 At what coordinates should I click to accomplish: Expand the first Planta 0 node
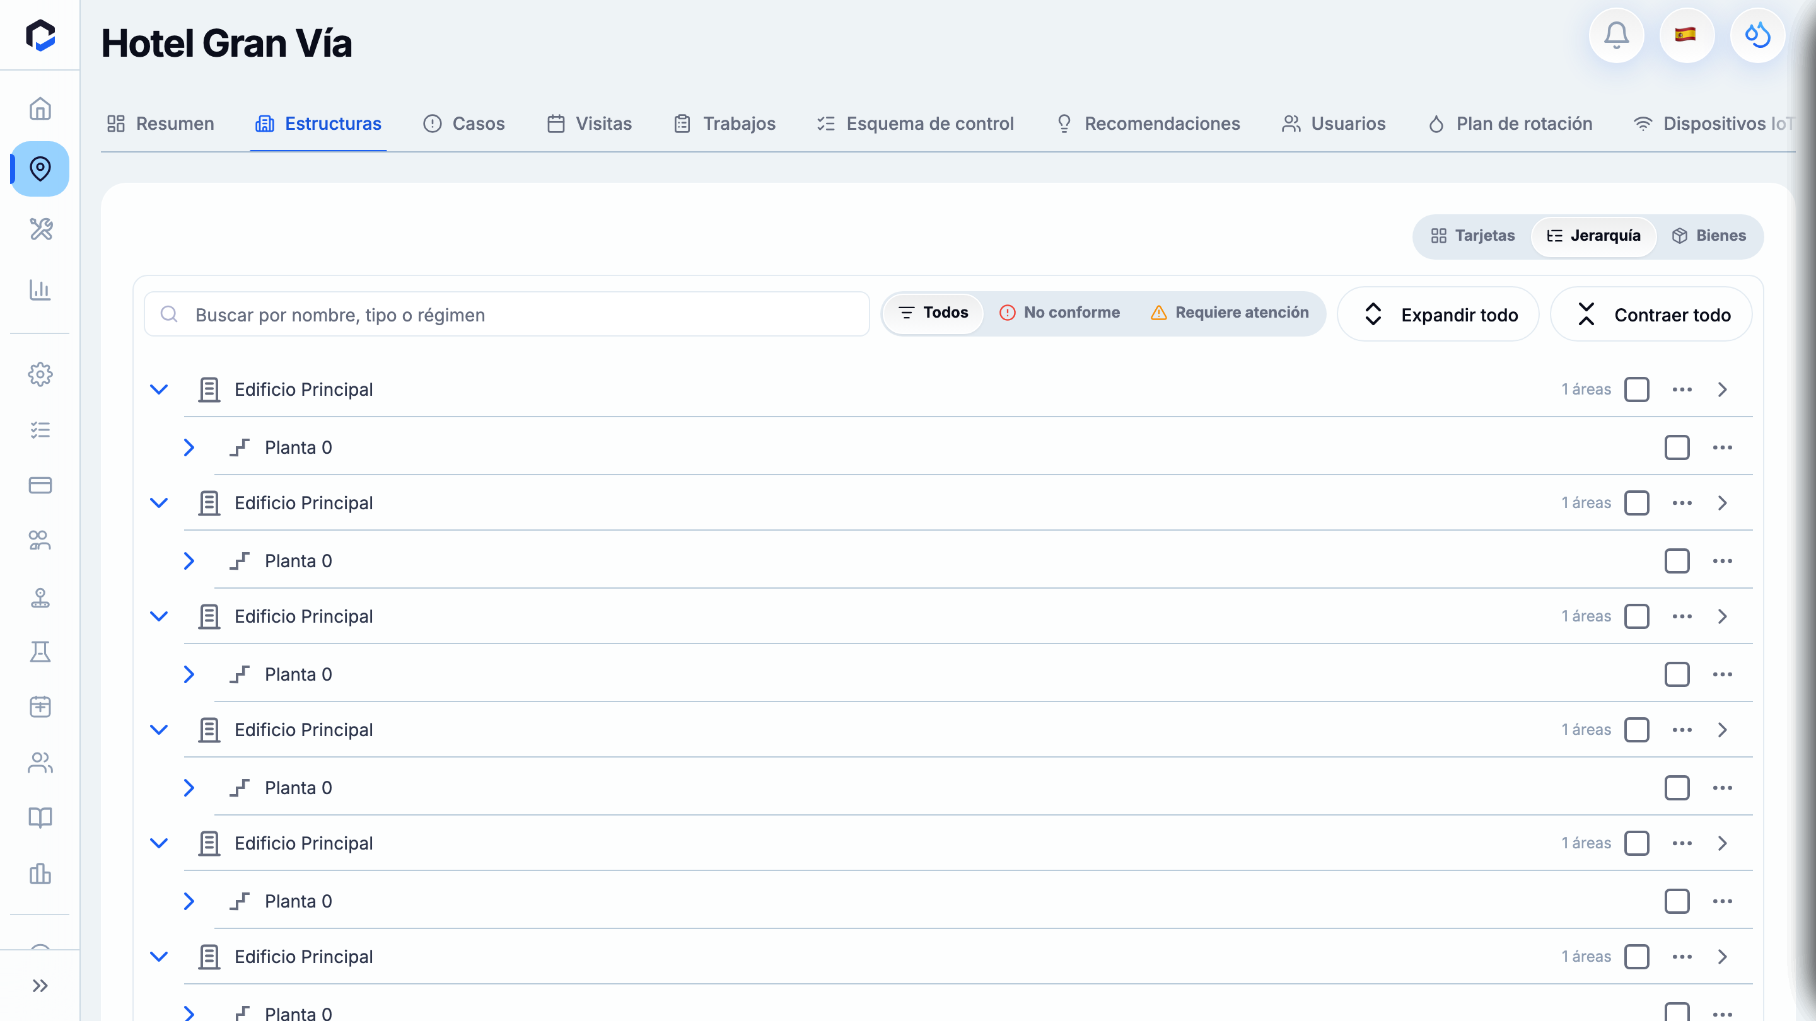[x=189, y=447]
